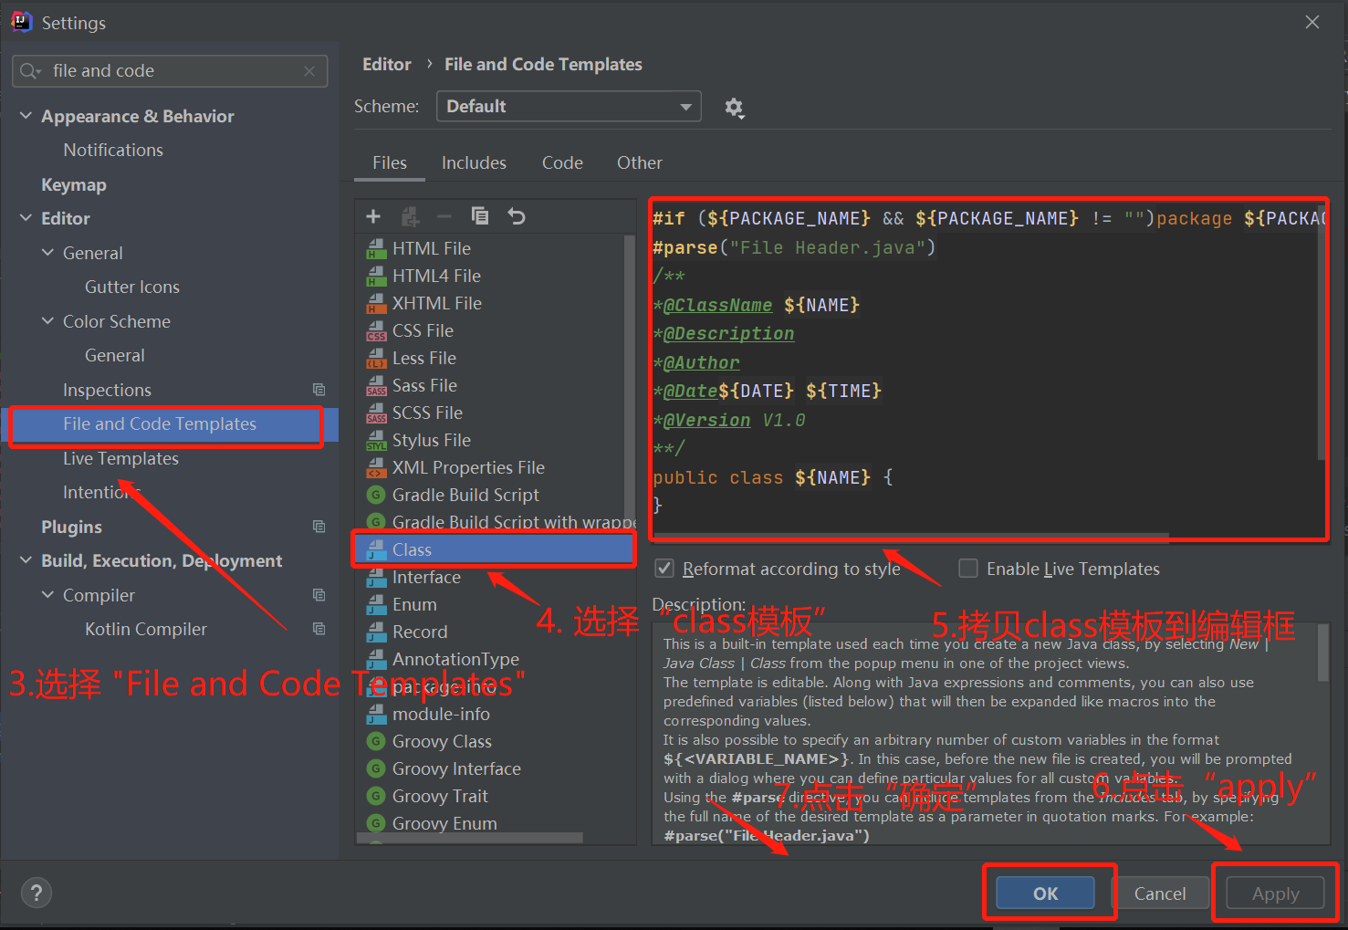Select the Groovy Enum template row

pos(495,821)
